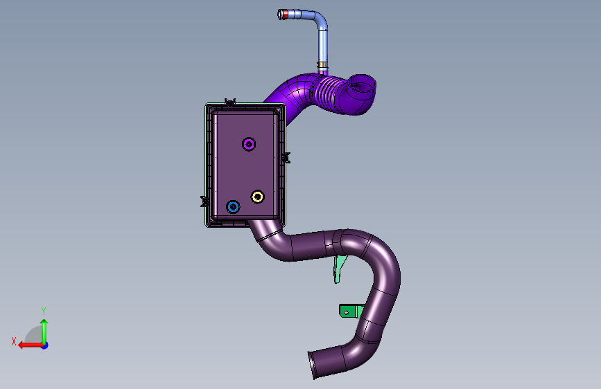This screenshot has width=601, height=389.
Task: Select the red tip on the blue tube
Action: coord(285,15)
